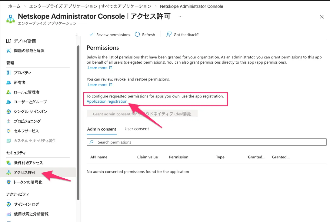Click the Refresh button label

pos(148,35)
